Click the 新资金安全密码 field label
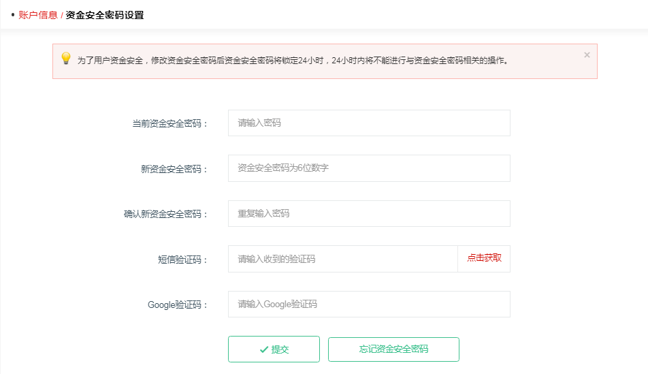This screenshot has width=648, height=374. click(x=174, y=169)
